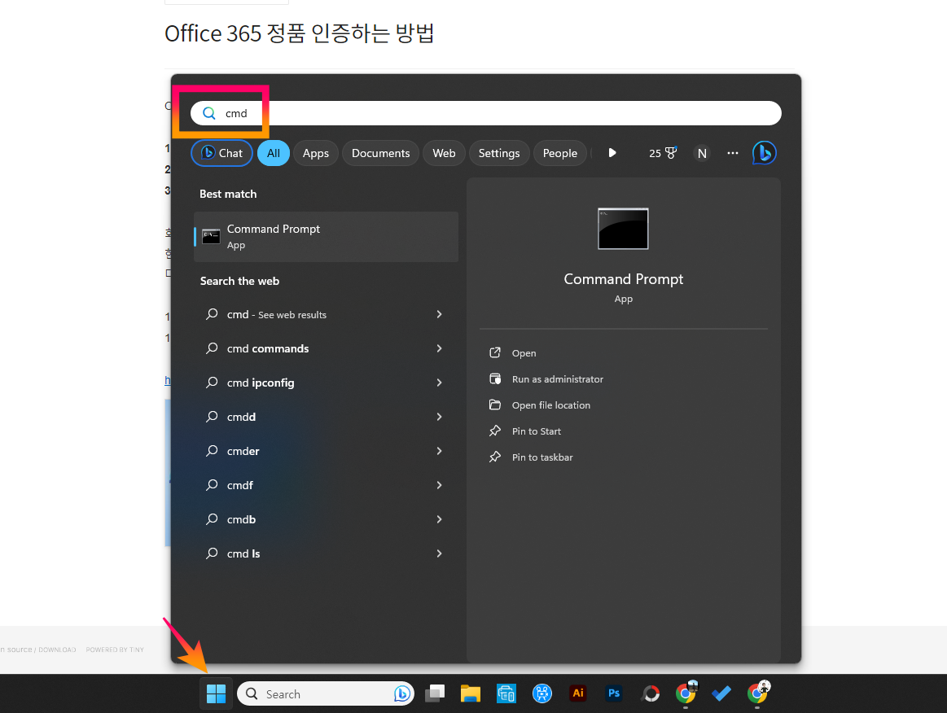The height and width of the screenshot is (713, 947).
Task: Open Task View icon on taskbar
Action: click(x=435, y=693)
